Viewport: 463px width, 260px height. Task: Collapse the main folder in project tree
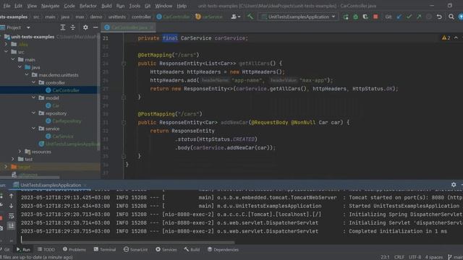(x=13, y=59)
